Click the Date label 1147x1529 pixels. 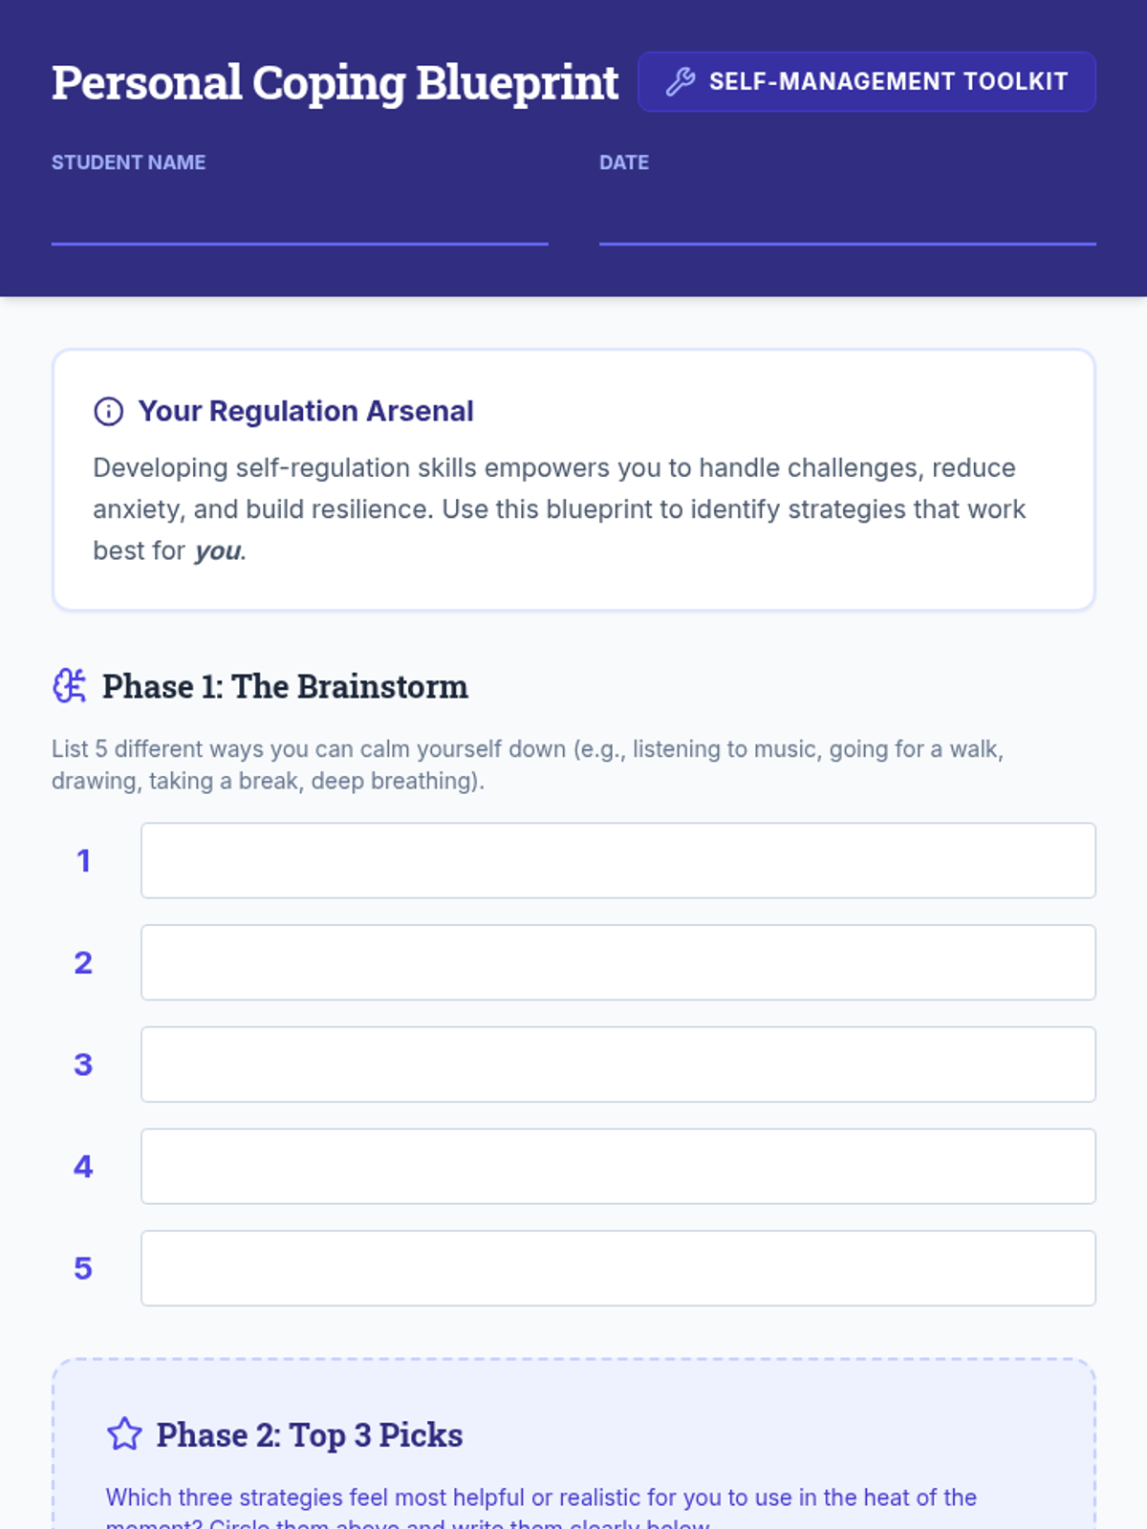point(623,162)
